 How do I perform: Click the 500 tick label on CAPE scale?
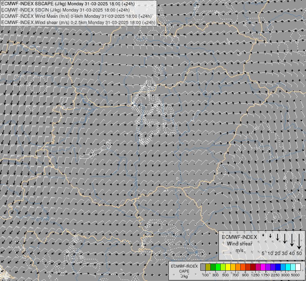click(225, 275)
